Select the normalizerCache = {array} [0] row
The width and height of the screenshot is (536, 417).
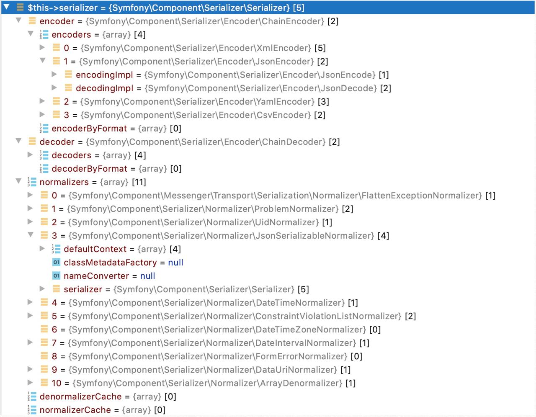click(268, 409)
